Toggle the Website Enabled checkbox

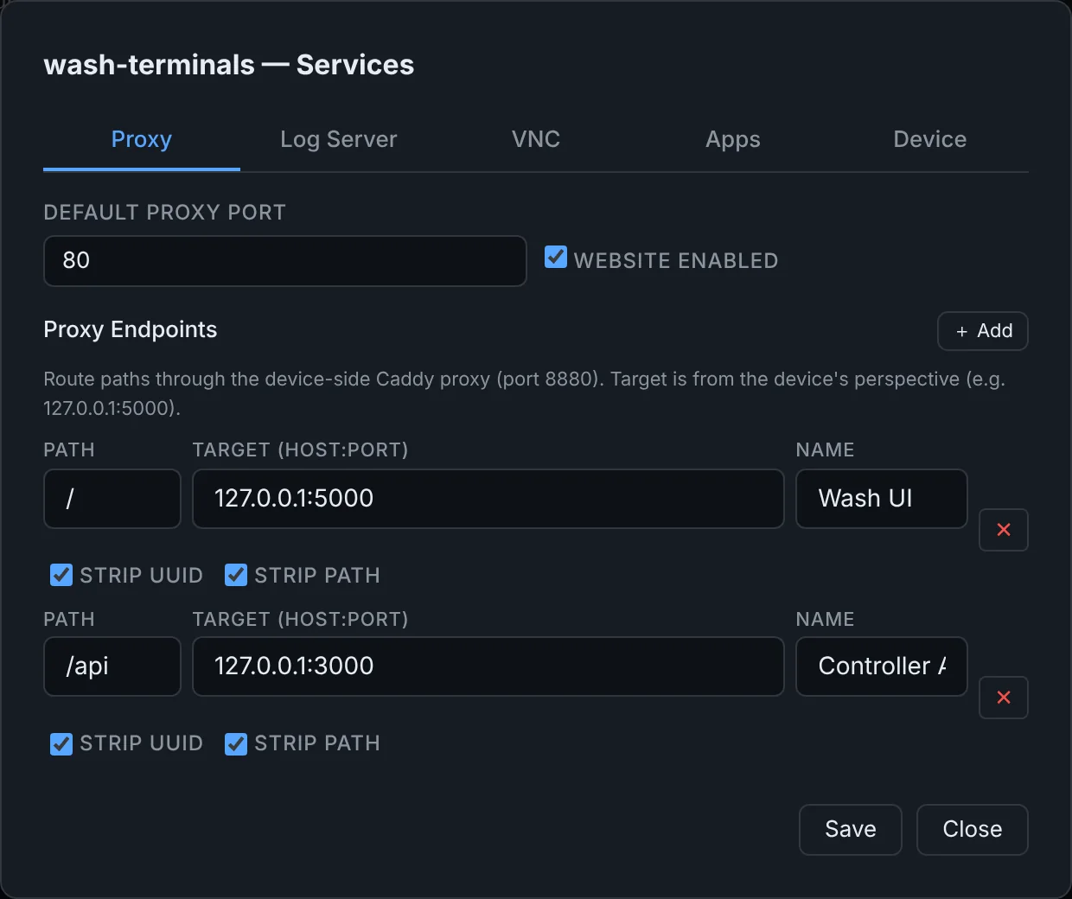pos(556,258)
